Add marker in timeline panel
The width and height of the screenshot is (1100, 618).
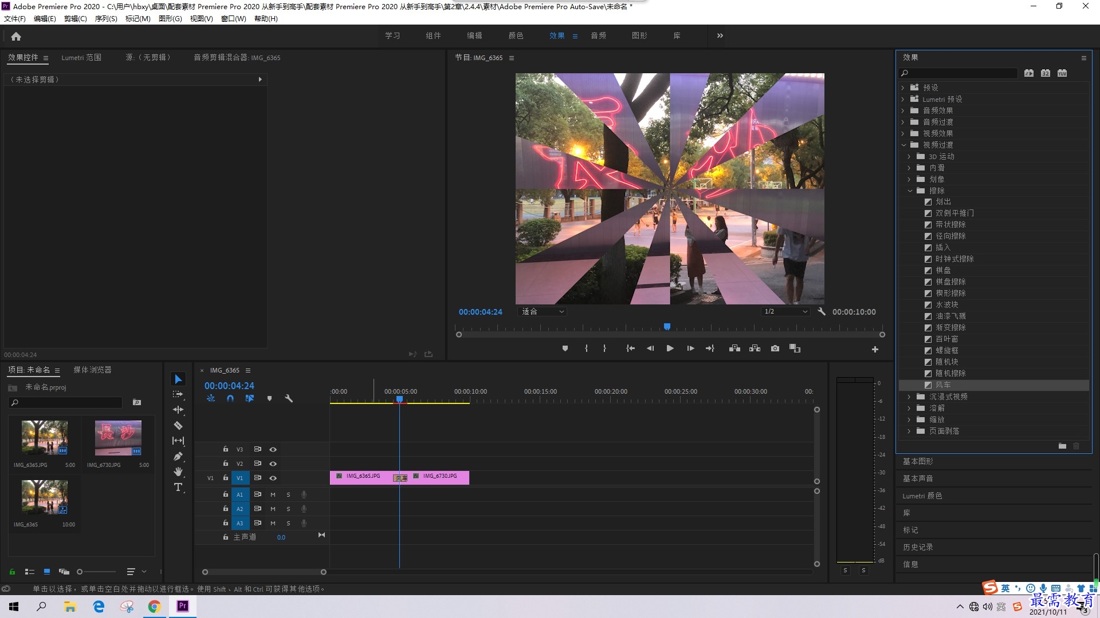(269, 398)
